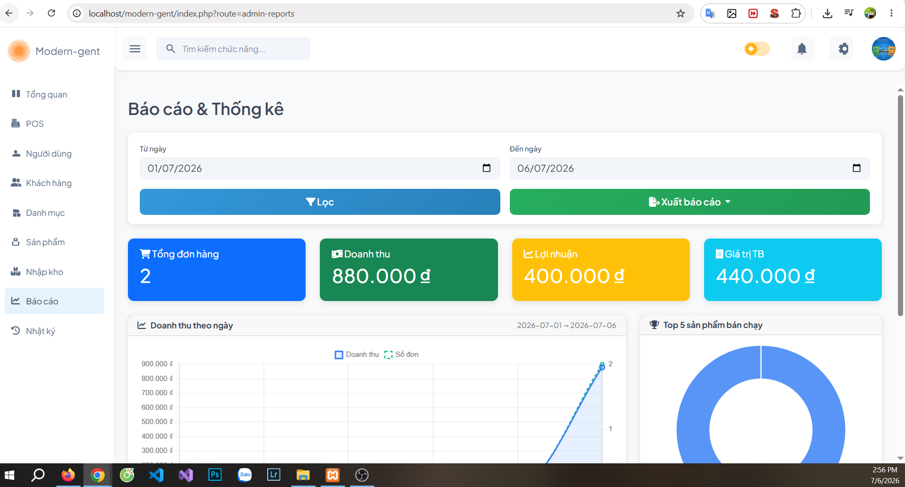Viewport: 905px width, 487px height.
Task: Click the date range text 2026-07-01 → 2026-07-06
Action: click(567, 325)
